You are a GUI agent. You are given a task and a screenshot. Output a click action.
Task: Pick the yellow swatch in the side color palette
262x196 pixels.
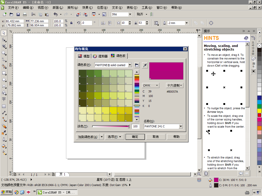pyautogui.click(x=259, y=111)
